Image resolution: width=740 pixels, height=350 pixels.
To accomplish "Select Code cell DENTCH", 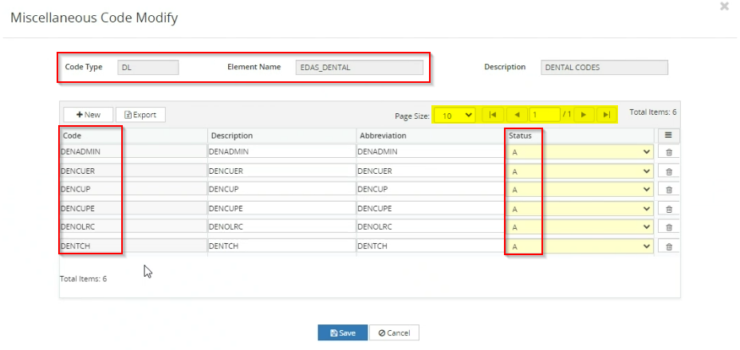I will pyautogui.click(x=133, y=246).
